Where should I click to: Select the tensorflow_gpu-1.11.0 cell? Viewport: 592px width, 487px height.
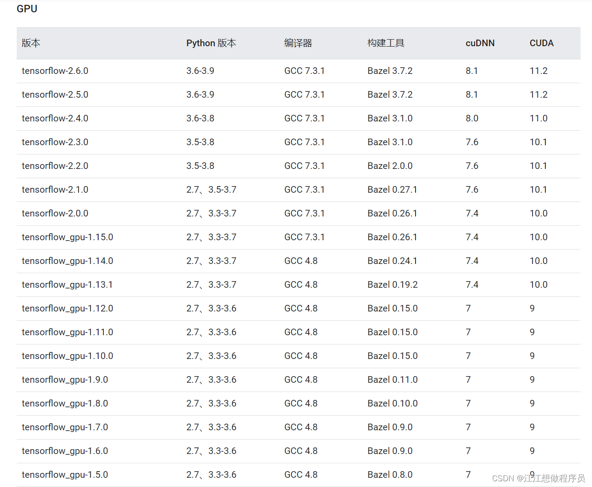click(x=67, y=332)
